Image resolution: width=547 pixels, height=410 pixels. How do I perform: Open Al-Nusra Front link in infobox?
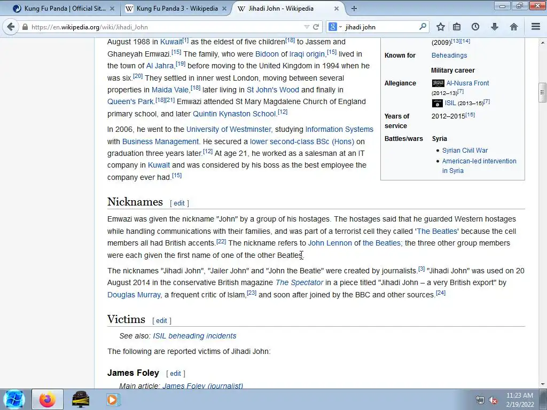(467, 83)
